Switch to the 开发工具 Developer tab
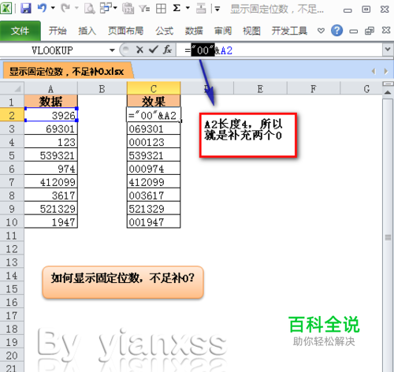Screen dimensions: 394x372 (x=289, y=31)
